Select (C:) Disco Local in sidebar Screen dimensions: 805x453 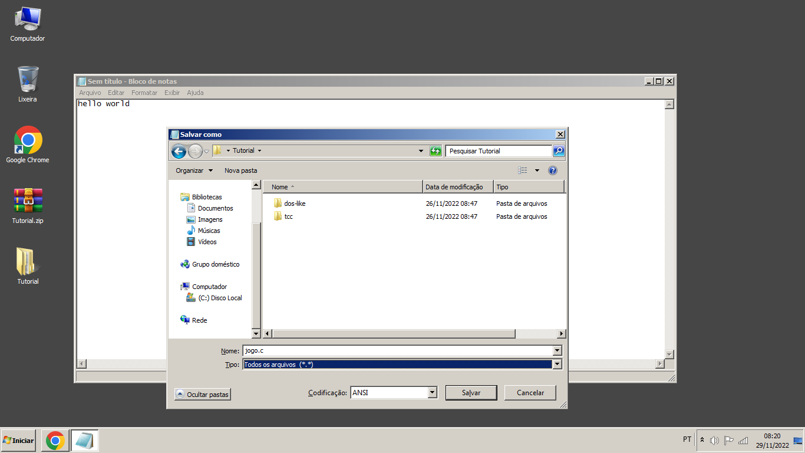point(220,298)
